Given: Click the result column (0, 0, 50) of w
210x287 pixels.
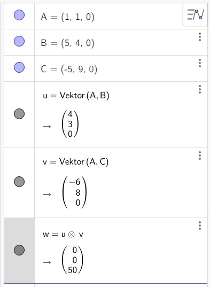Looking at the screenshot, I should point(73,260).
